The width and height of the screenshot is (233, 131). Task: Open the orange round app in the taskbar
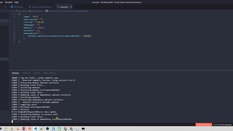pyautogui.click(x=29, y=128)
